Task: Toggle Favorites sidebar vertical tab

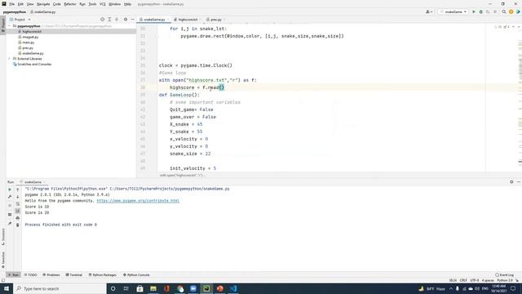Action: 3,261
